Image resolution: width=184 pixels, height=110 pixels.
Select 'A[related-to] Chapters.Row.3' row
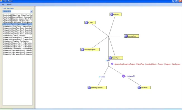[x=18, y=47]
